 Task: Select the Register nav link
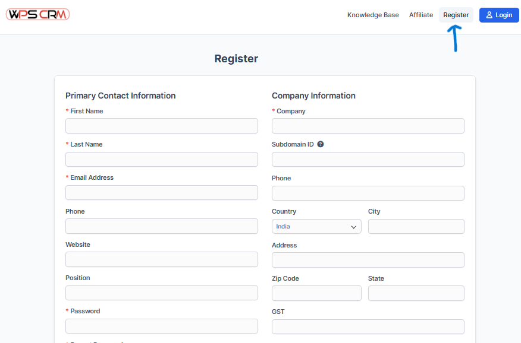[456, 15]
